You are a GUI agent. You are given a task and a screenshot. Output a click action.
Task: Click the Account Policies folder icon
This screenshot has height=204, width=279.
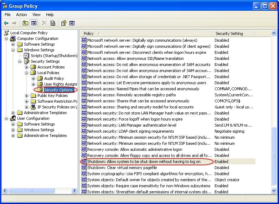33,67
